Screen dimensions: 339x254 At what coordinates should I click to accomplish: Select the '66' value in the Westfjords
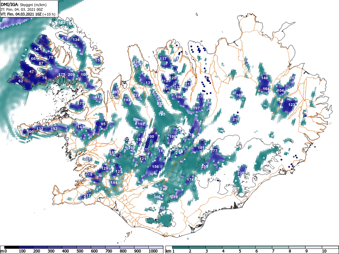(33, 59)
